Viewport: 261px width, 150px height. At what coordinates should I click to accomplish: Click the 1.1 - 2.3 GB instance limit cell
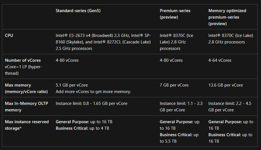point(181,107)
